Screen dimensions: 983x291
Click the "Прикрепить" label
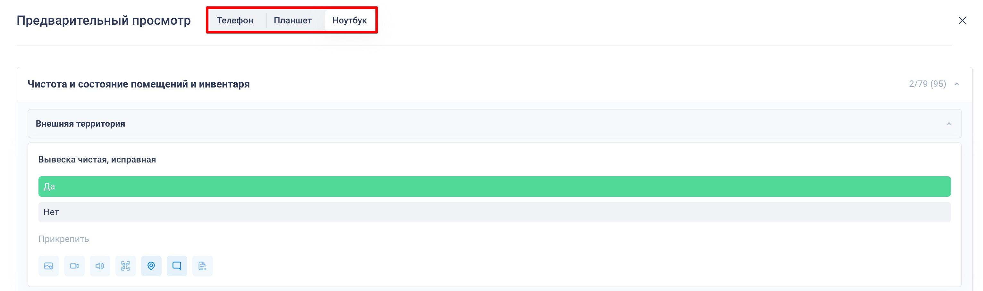64,239
